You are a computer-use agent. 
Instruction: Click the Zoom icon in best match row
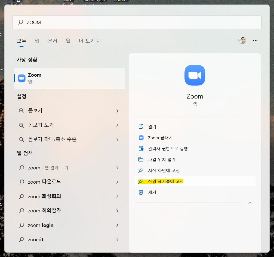pos(22,78)
